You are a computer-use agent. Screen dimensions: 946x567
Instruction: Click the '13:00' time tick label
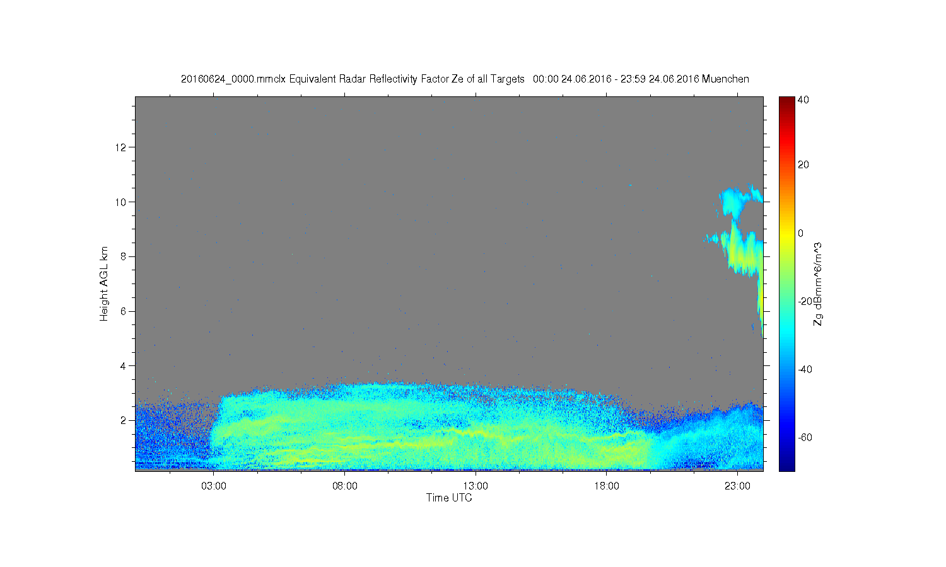[x=476, y=486]
